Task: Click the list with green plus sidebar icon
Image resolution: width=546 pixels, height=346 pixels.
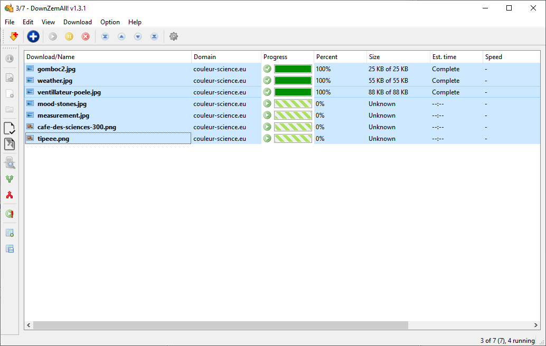Action: click(10, 233)
